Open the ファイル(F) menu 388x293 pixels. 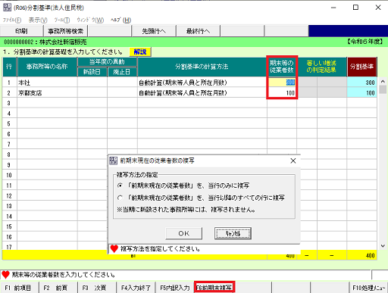point(12,20)
